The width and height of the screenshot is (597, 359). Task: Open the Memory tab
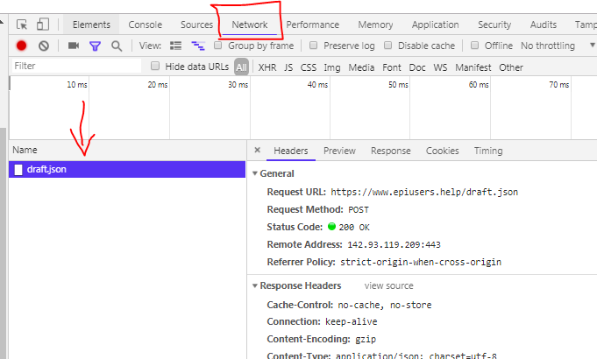pos(375,25)
